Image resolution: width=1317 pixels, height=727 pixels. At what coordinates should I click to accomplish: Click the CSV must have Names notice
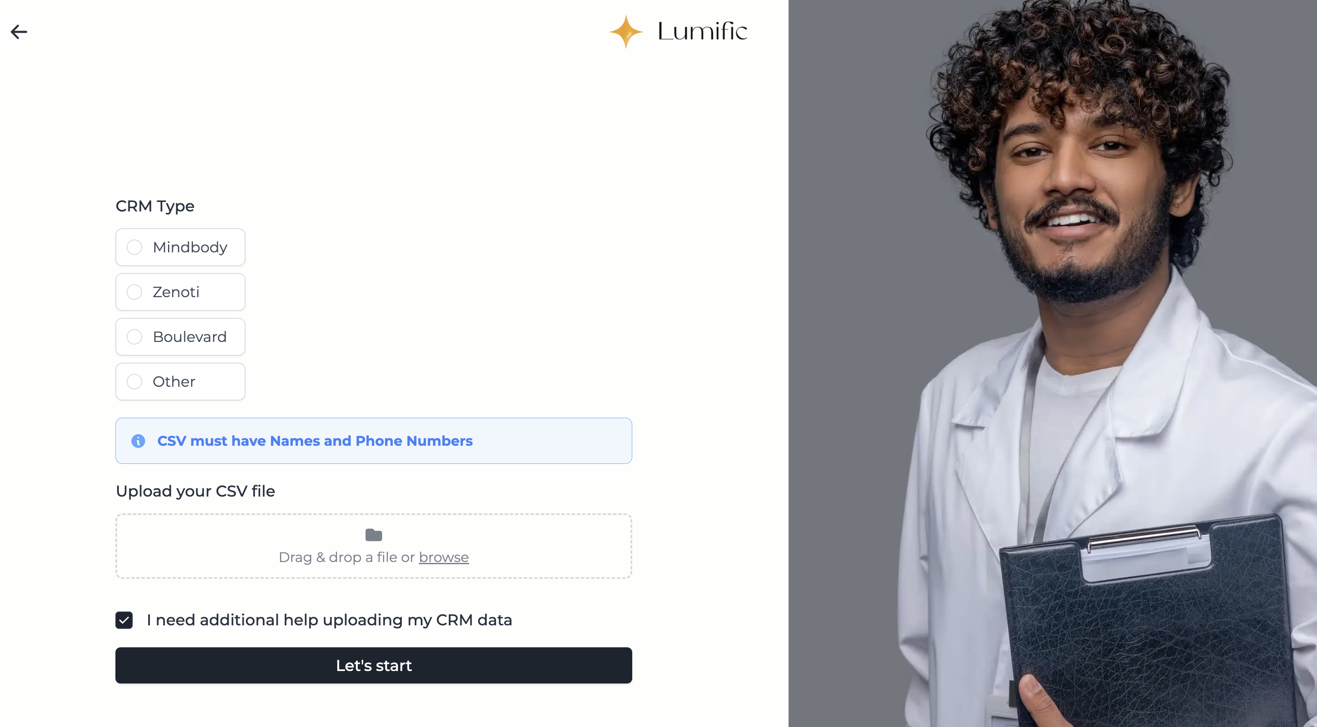tap(374, 441)
